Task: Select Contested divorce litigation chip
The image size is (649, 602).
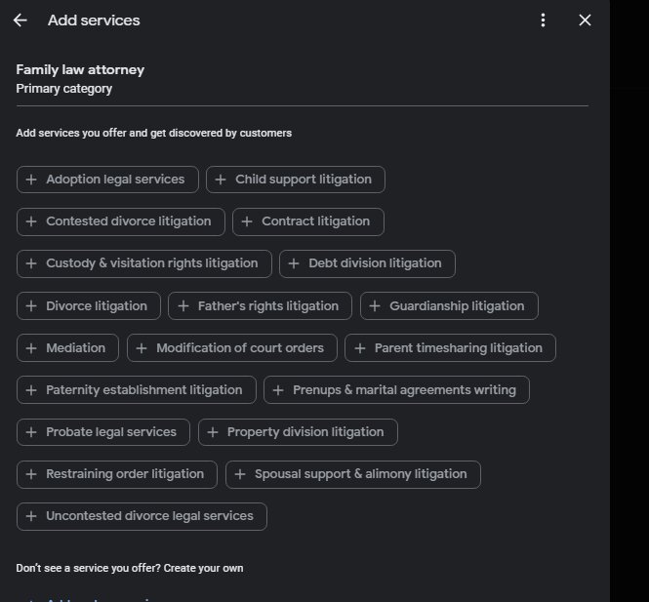Action: click(x=121, y=221)
